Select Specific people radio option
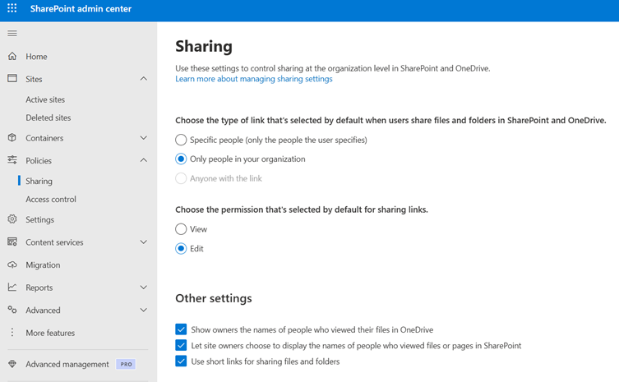 [x=181, y=140]
